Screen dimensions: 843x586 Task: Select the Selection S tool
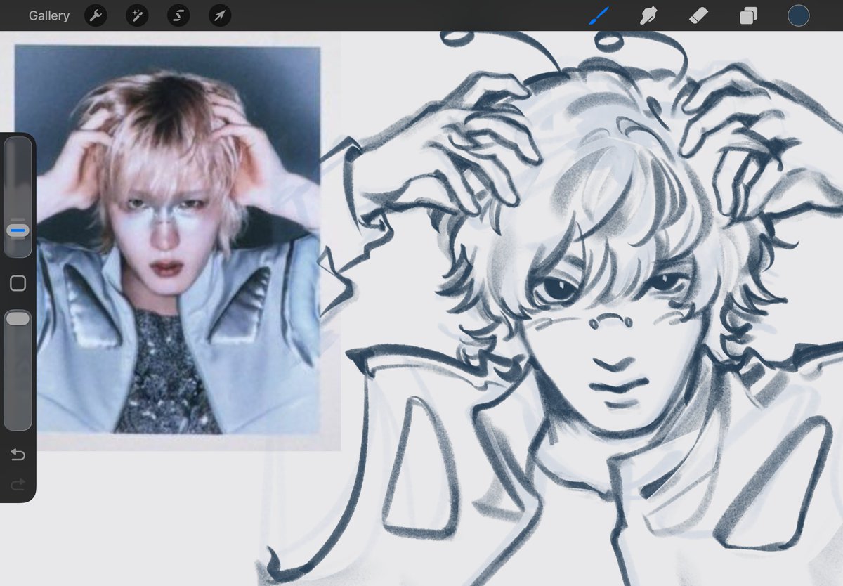(178, 15)
